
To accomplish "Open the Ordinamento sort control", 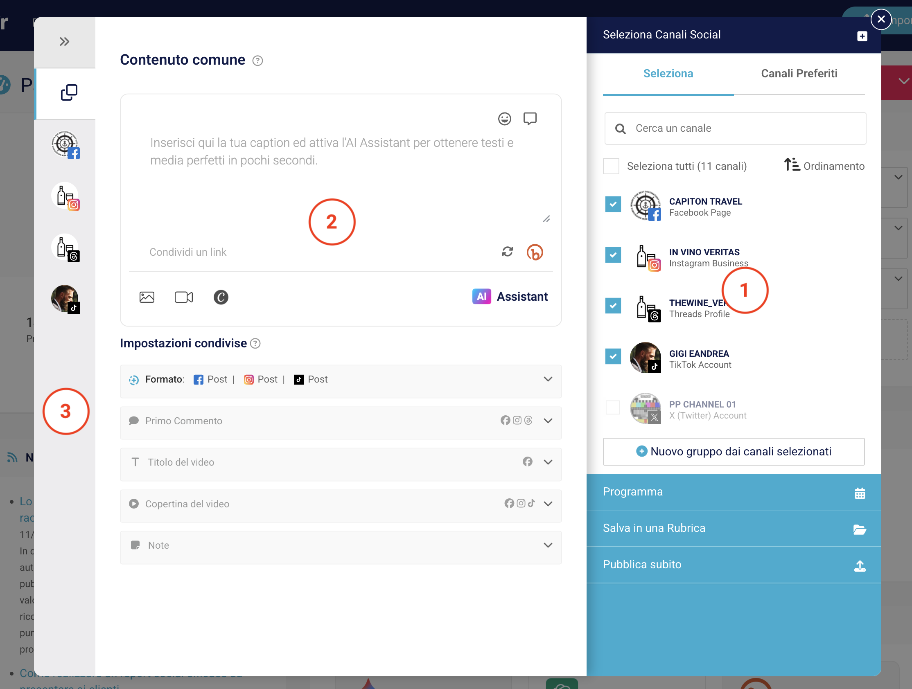I will (824, 166).
